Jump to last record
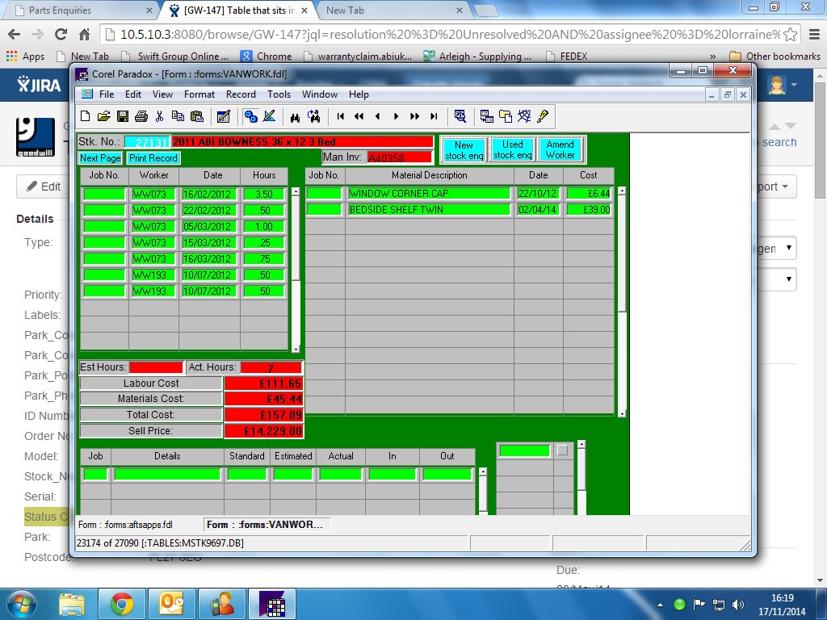 coord(434,116)
